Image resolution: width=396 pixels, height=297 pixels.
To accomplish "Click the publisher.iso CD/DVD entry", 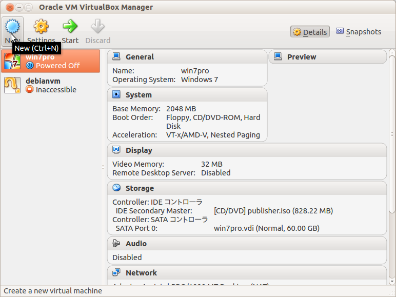I will (x=273, y=211).
